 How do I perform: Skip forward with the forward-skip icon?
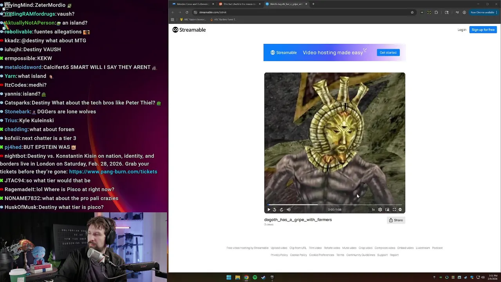(281, 210)
